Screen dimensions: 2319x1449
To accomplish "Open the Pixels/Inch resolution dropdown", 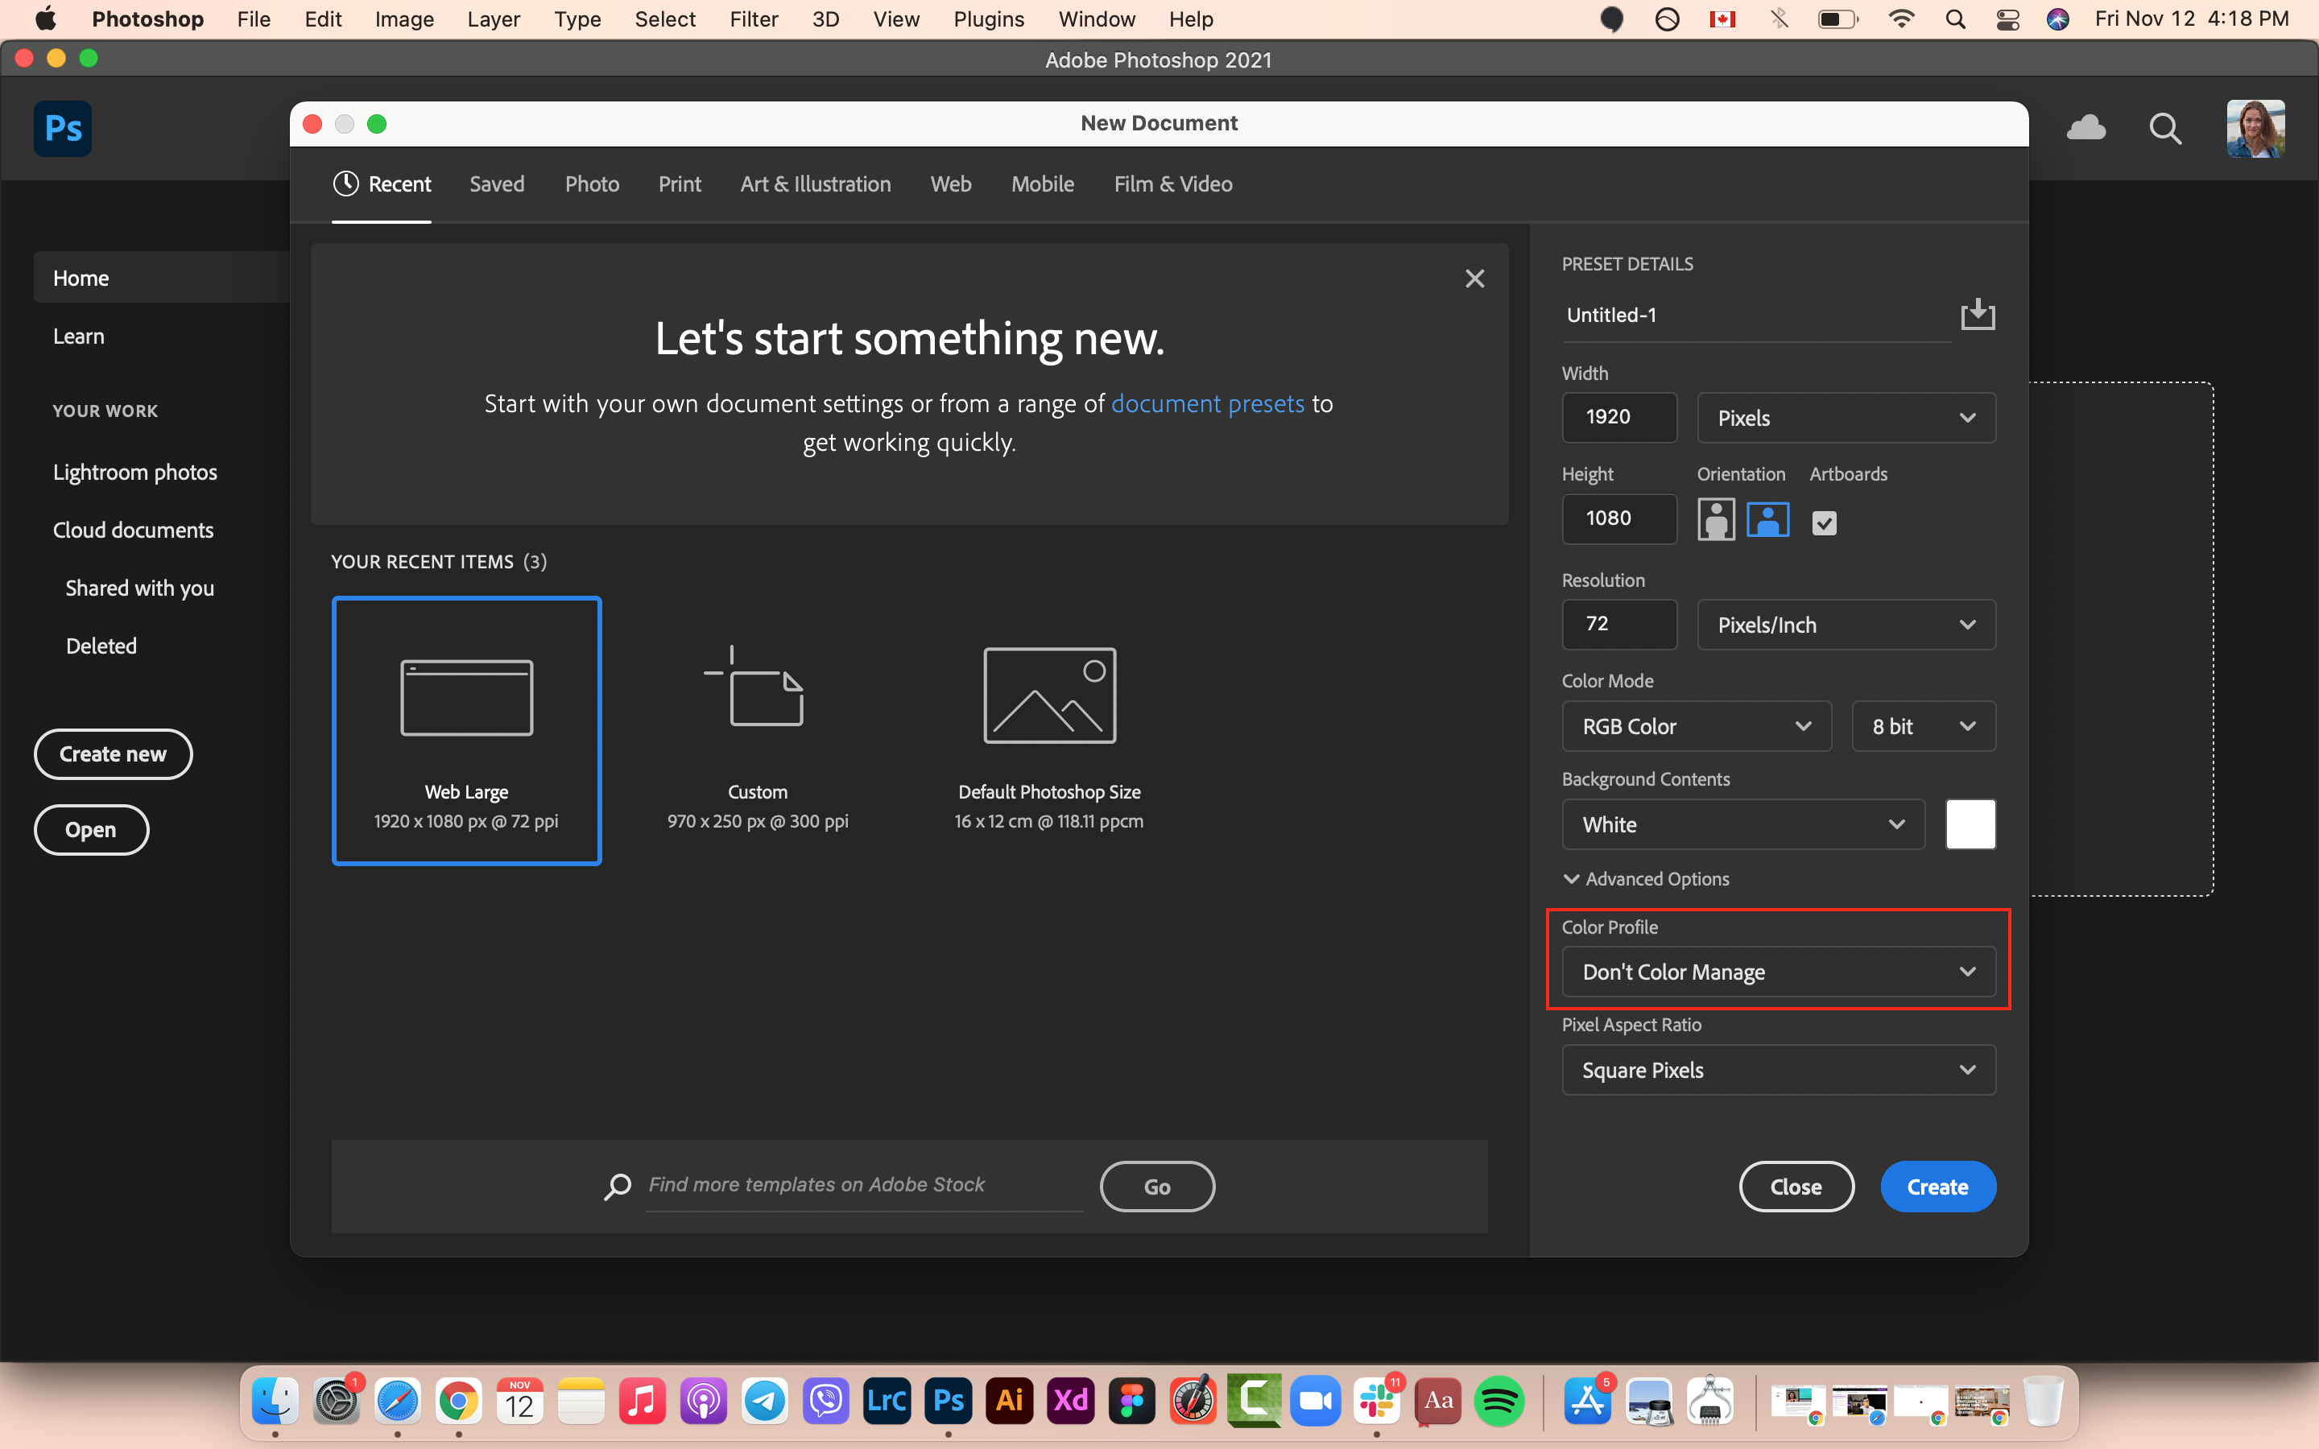I will click(1846, 625).
